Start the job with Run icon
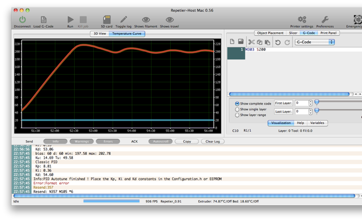 tap(70, 20)
